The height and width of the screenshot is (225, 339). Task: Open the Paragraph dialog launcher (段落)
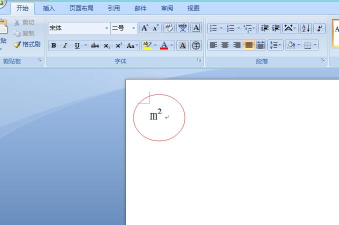tap(323, 60)
